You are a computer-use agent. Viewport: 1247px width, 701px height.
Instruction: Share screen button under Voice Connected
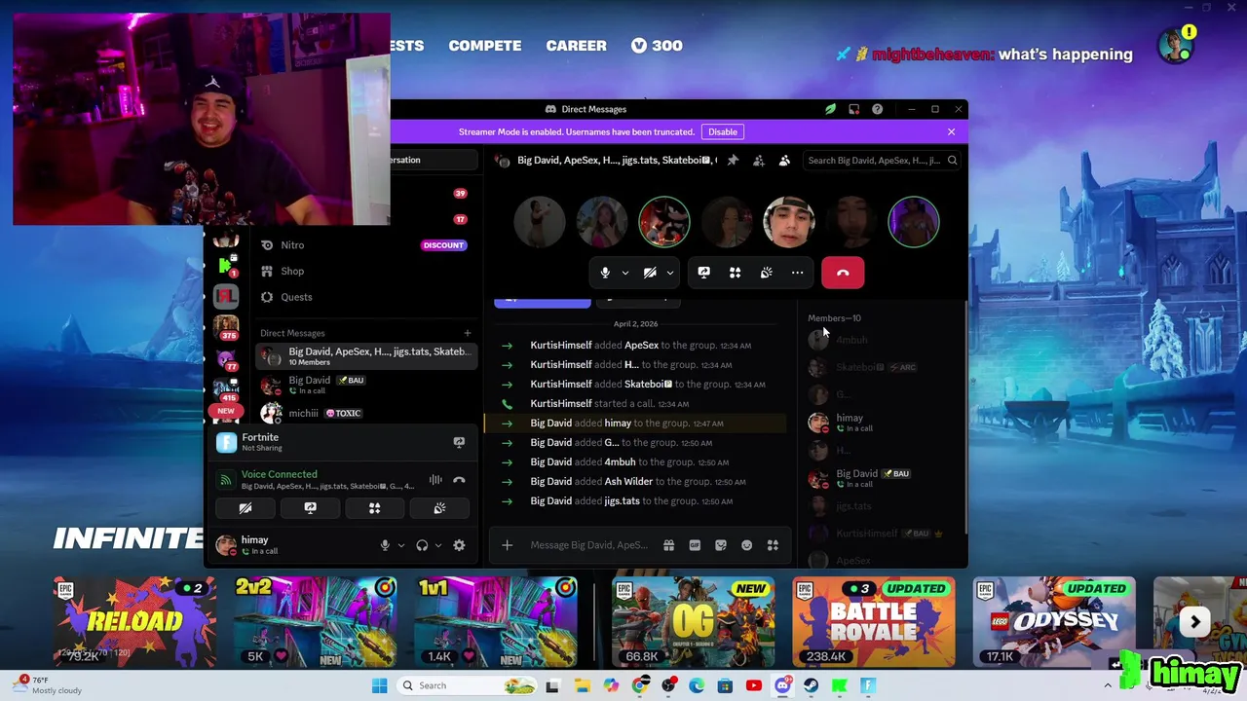310,508
